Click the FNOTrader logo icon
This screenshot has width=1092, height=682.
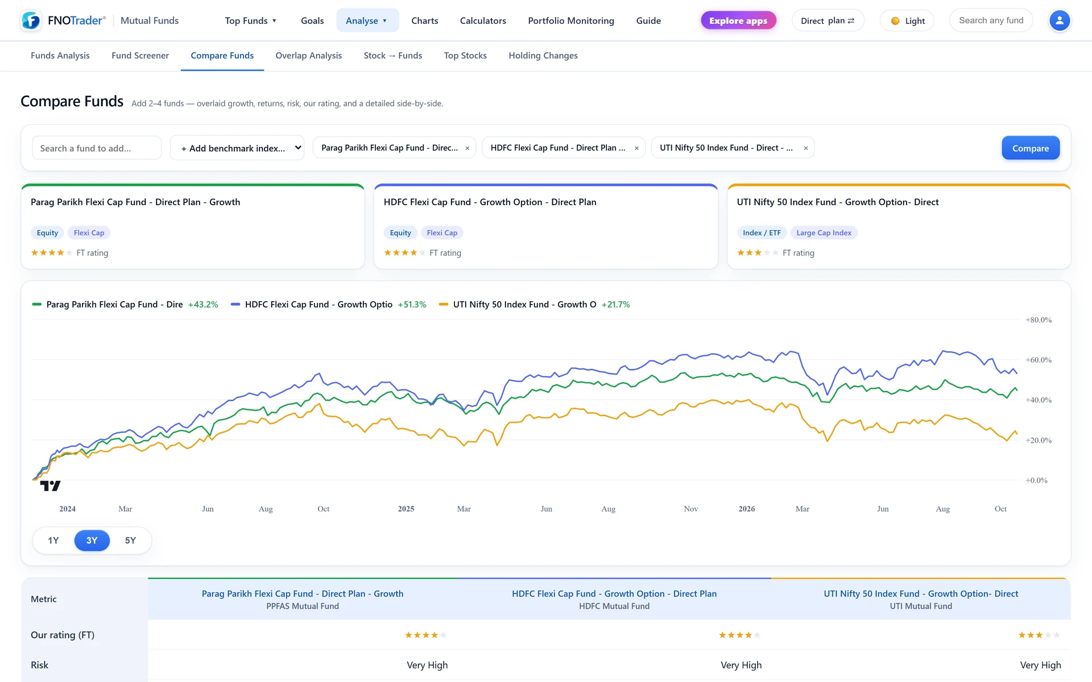(31, 20)
